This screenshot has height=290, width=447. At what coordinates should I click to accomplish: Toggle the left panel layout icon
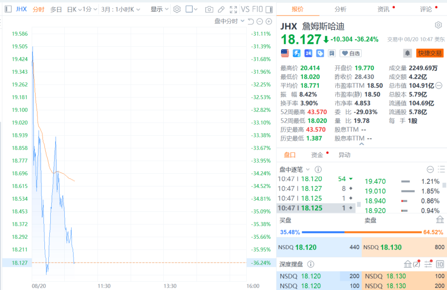pyautogui.click(x=8, y=9)
